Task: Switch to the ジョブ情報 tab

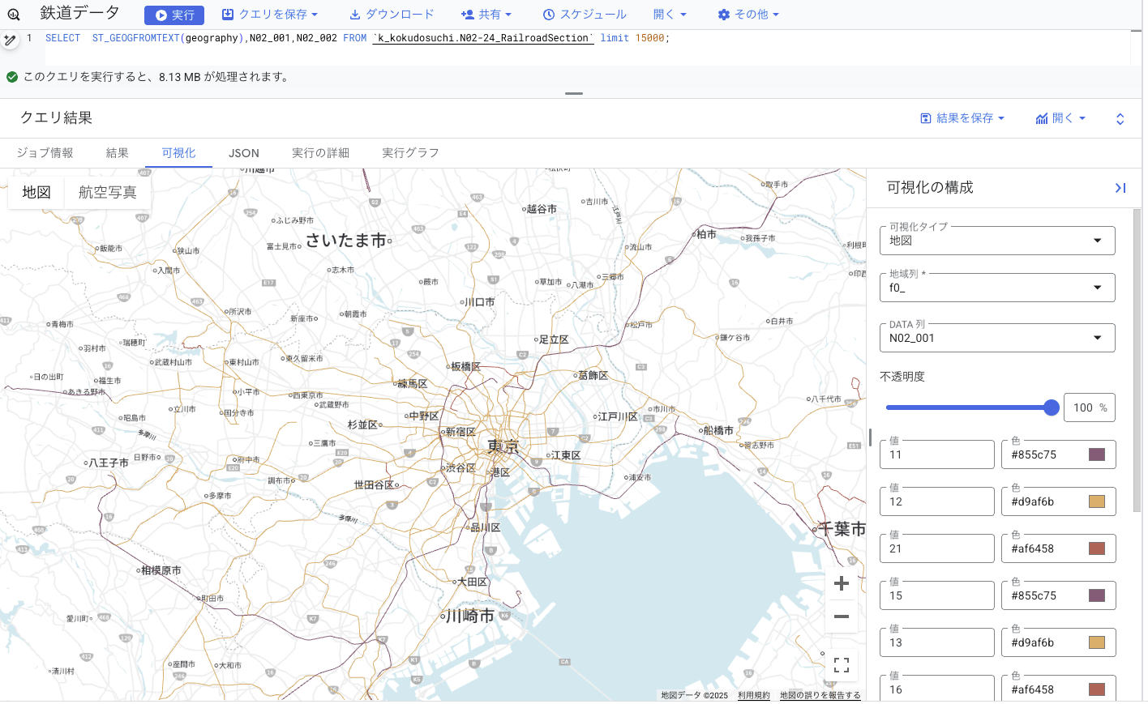Action: [x=45, y=153]
